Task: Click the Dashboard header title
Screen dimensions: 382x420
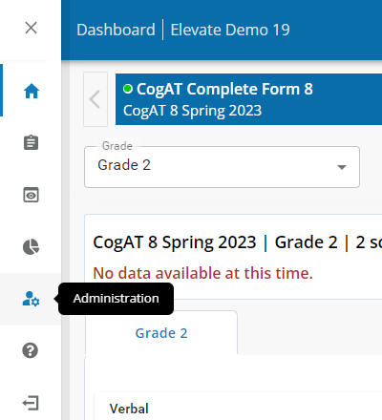Action: click(116, 30)
